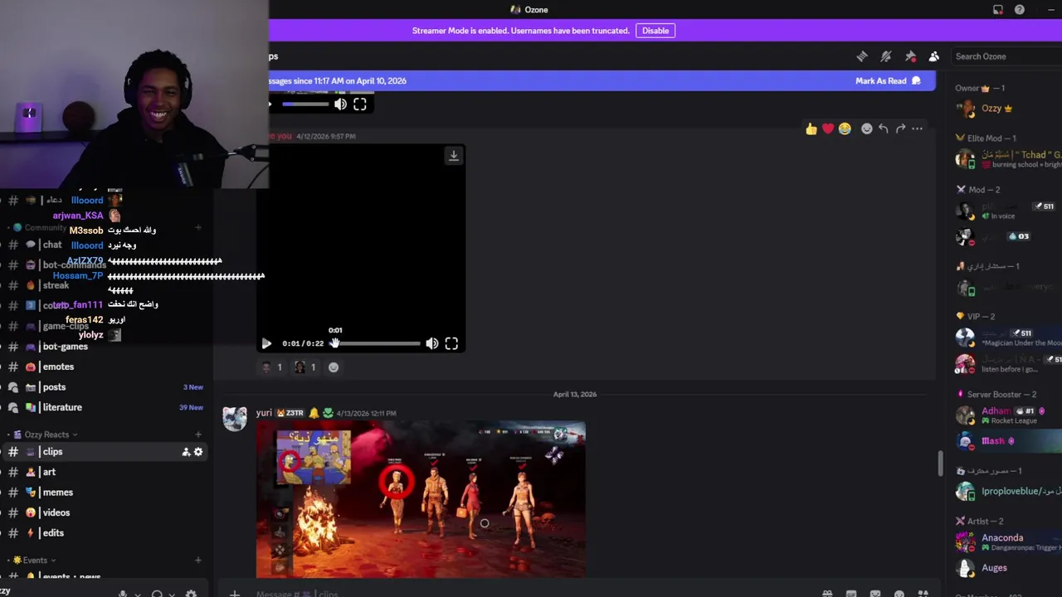React with thumbs up emoji
The height and width of the screenshot is (597, 1062).
click(811, 129)
